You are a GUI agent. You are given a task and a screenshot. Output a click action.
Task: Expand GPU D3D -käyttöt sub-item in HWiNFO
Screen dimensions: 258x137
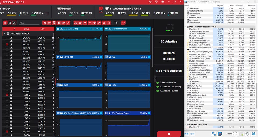point(188,97)
